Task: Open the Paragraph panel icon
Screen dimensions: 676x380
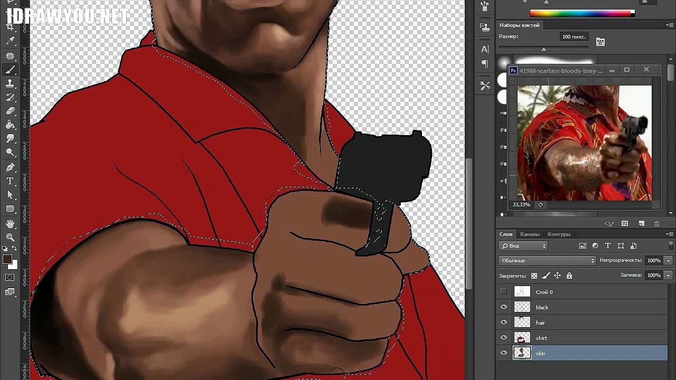Action: click(485, 64)
